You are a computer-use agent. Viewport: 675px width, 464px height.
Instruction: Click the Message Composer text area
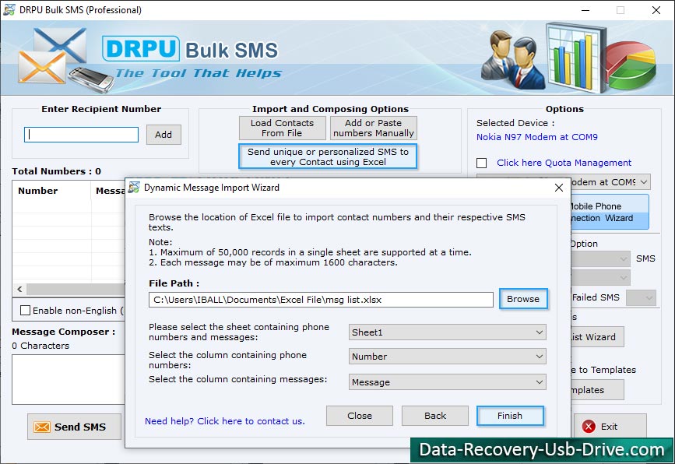click(69, 379)
